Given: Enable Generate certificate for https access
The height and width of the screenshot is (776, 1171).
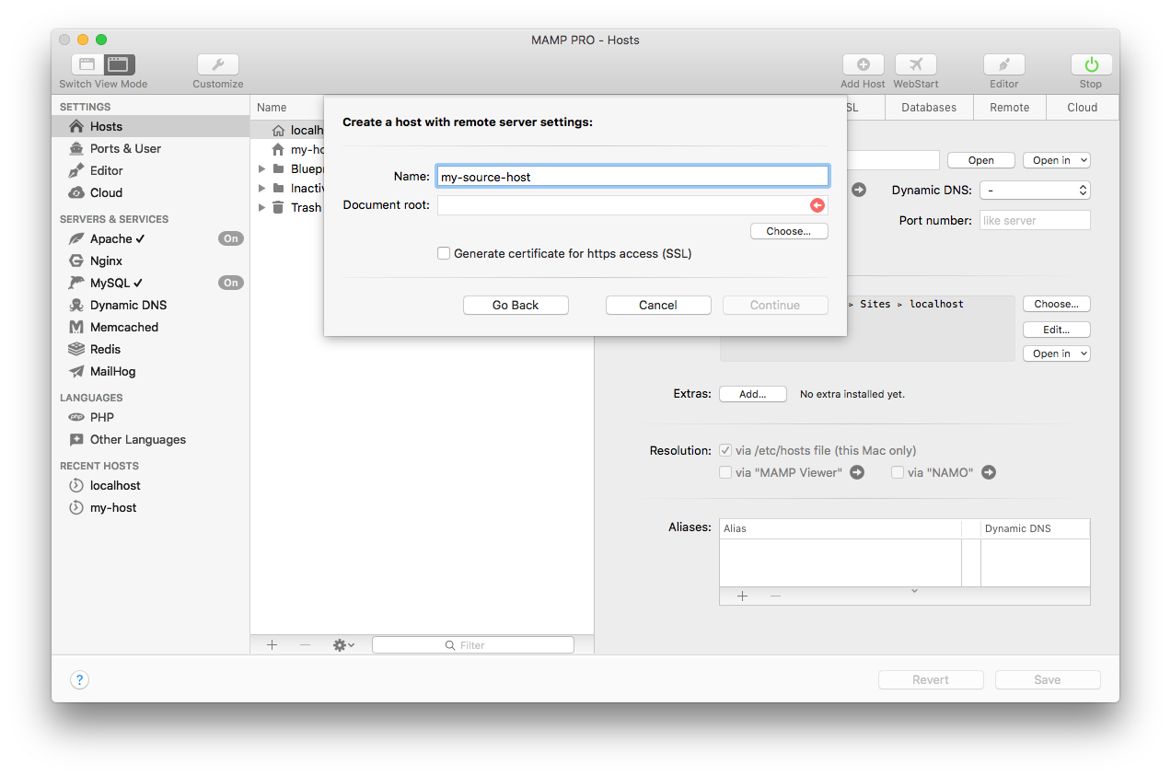Looking at the screenshot, I should point(444,253).
